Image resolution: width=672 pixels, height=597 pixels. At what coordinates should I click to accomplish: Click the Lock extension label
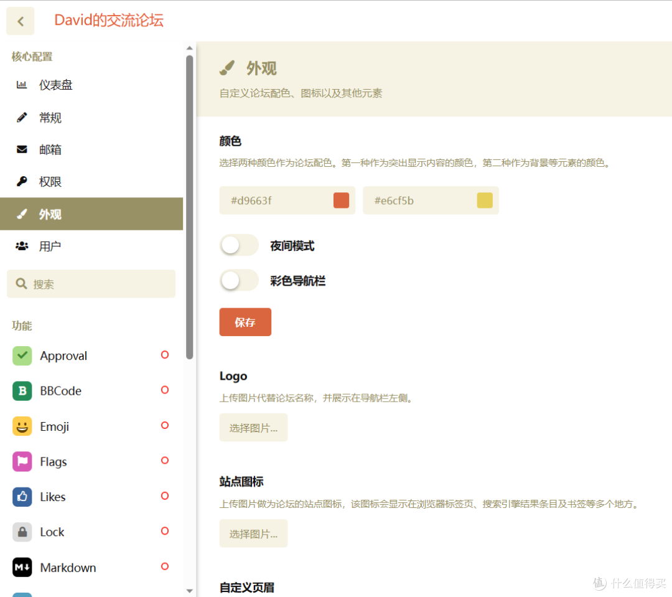click(x=52, y=532)
